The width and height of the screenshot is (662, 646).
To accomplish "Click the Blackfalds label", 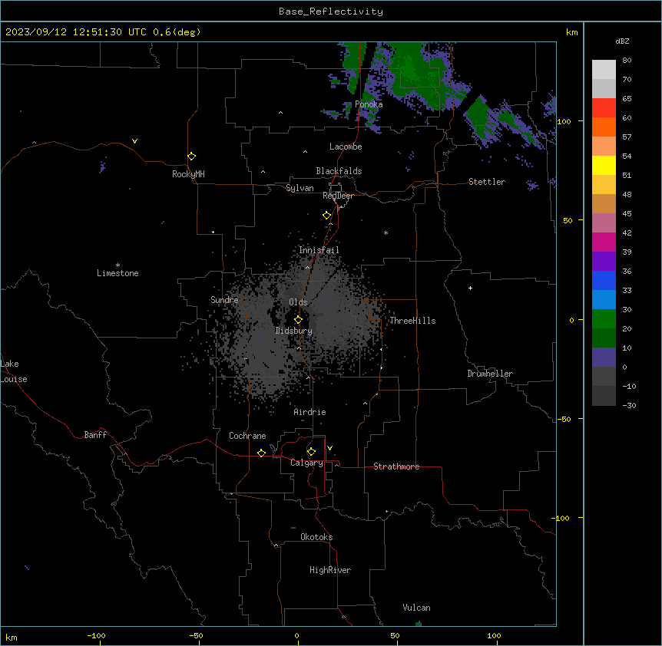I will (339, 171).
